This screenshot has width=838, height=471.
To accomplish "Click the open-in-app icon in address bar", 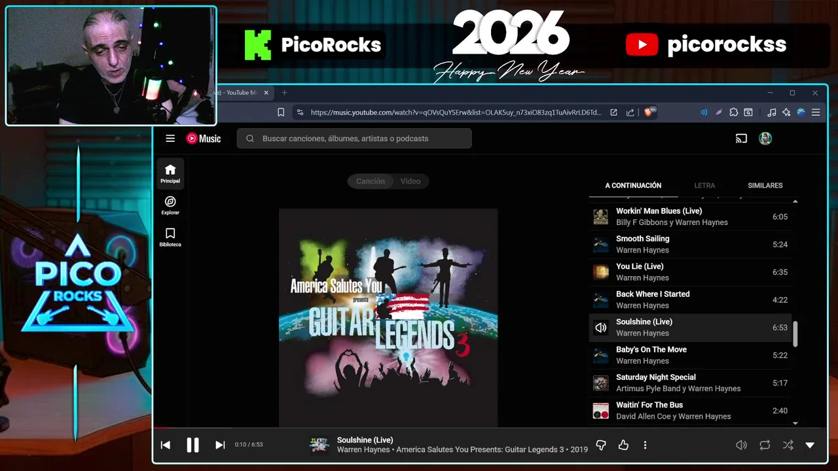I will tap(613, 113).
